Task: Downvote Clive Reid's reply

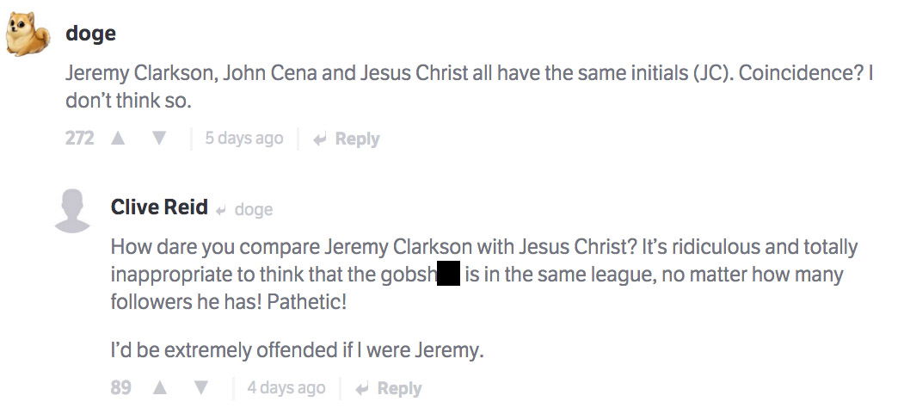Action: point(201,388)
